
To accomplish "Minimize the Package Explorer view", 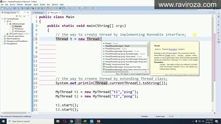I will click(25, 12).
